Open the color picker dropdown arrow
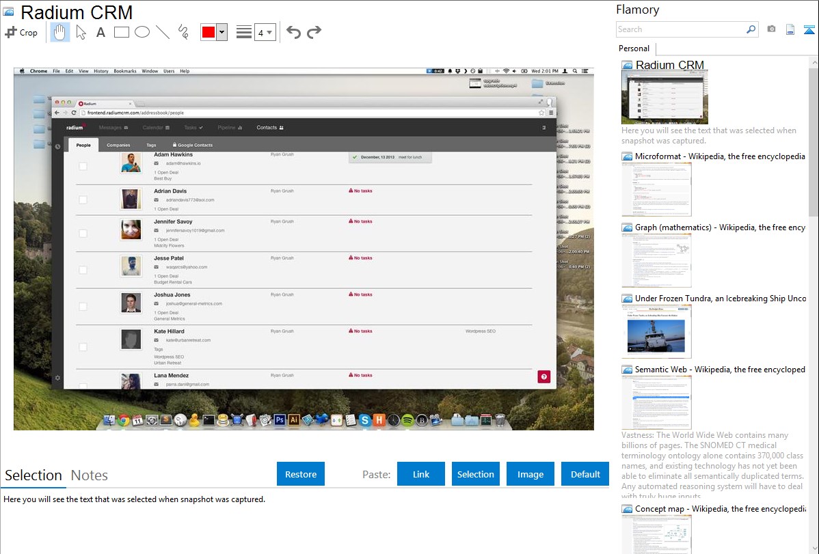The image size is (819, 554). (x=221, y=32)
